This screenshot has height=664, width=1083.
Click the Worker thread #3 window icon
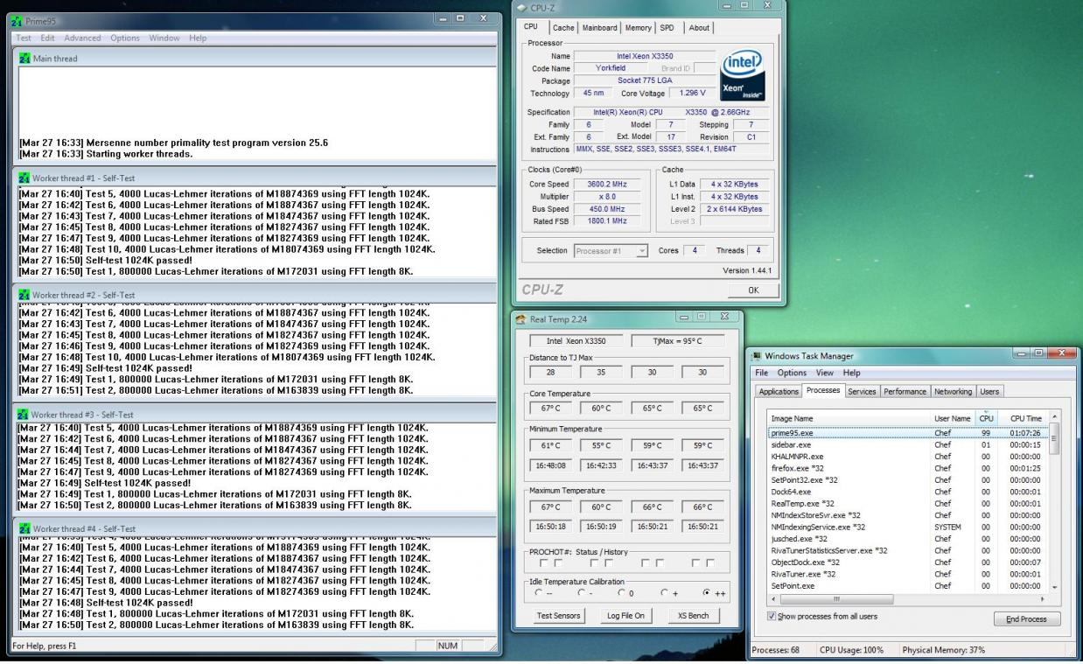click(24, 414)
